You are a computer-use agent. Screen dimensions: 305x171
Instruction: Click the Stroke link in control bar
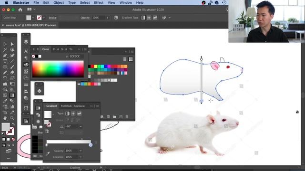tap(52, 18)
